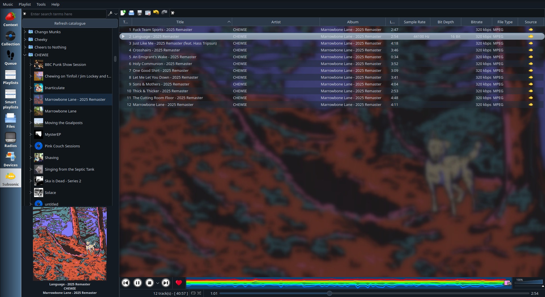Click the save playlist floppy icon
Image resolution: width=545 pixels, height=297 pixels.
[x=139, y=13]
